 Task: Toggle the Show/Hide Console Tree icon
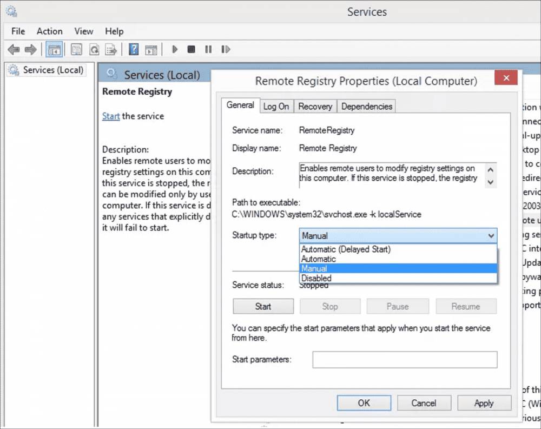coord(54,49)
